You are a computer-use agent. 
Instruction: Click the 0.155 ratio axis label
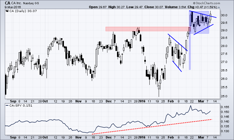(x=225, y=107)
